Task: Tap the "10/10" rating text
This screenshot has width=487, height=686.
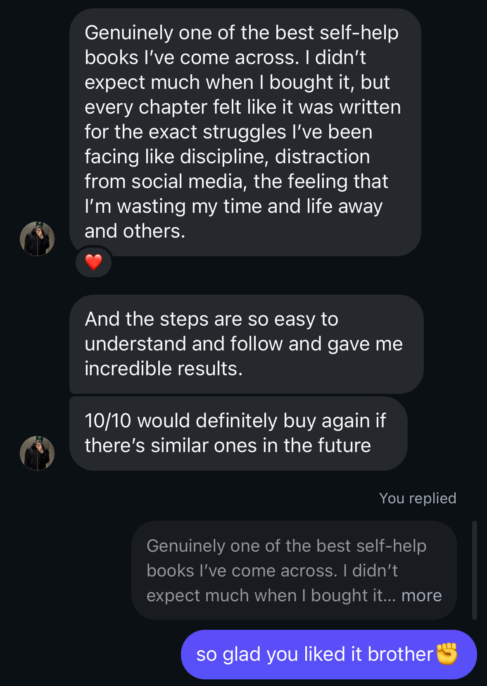Action: pyautogui.click(x=108, y=421)
